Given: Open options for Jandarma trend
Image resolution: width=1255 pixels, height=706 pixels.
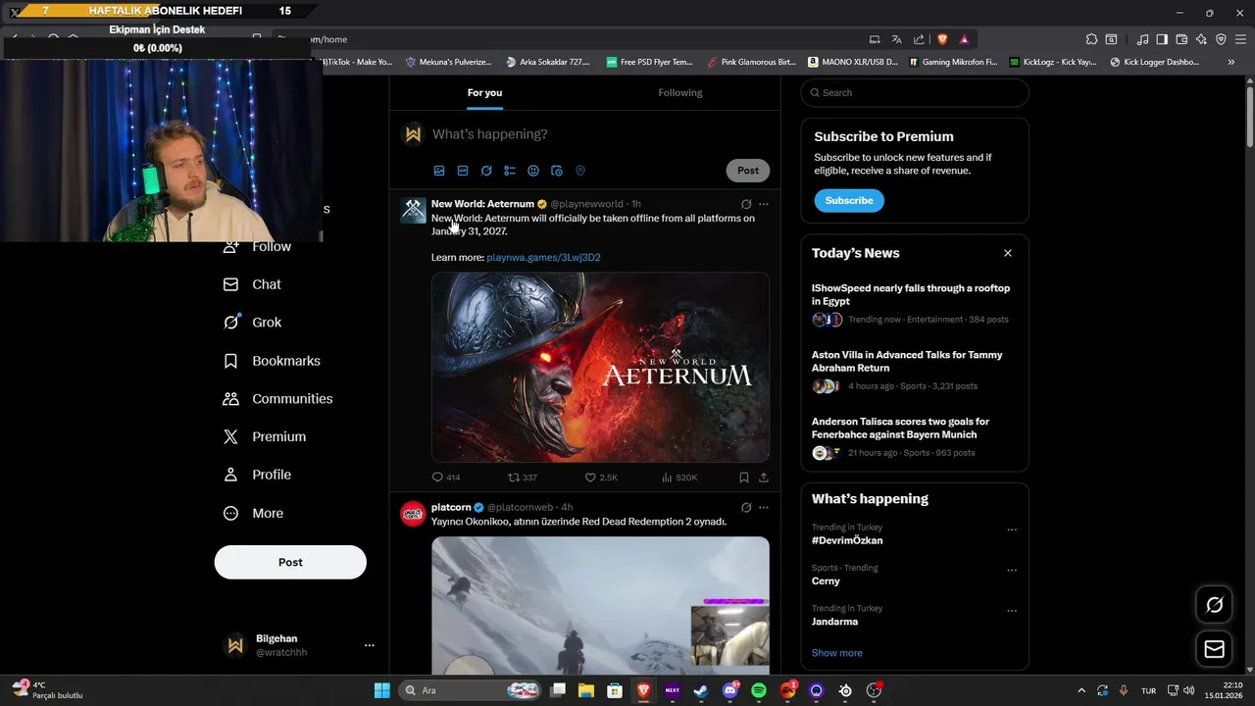Looking at the screenshot, I should click(x=1012, y=611).
